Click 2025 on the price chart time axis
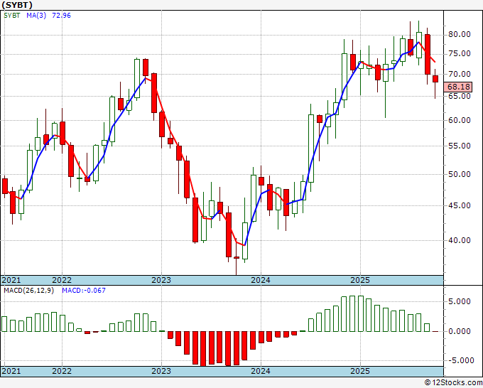Image resolution: width=483 pixels, height=388 pixels. [x=360, y=280]
